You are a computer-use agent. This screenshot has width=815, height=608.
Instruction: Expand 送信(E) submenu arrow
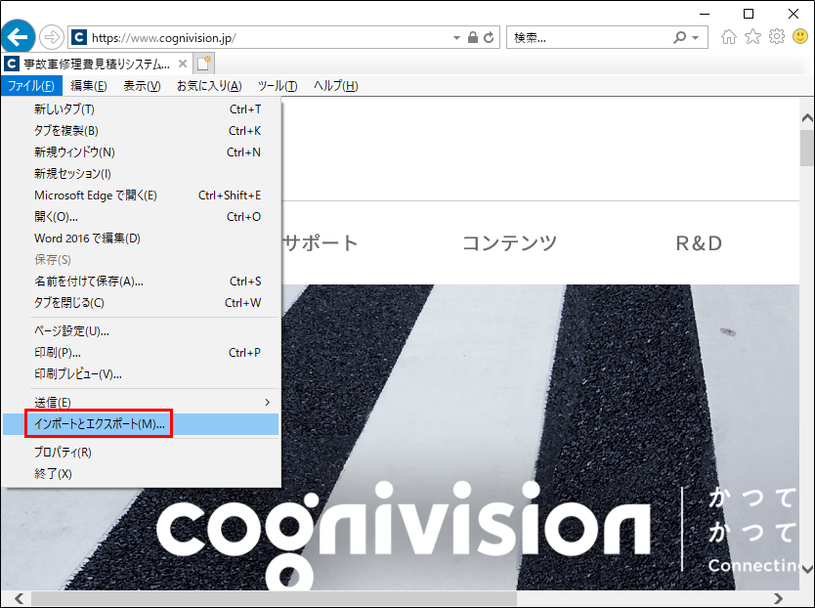267,402
